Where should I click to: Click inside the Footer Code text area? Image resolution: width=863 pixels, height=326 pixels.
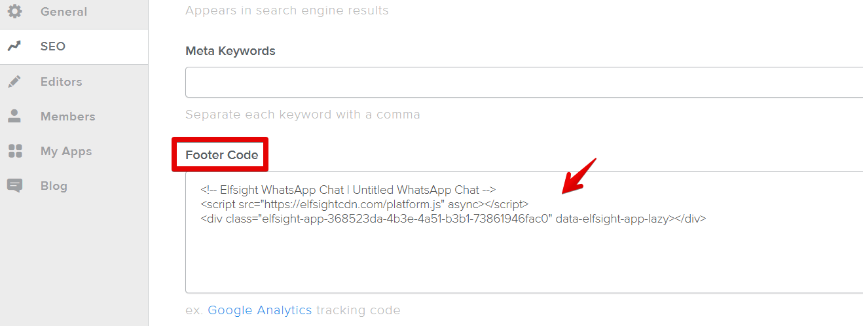524,232
